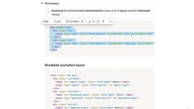The width and height of the screenshot is (194, 109).
Task: Click the div class="col-12" code line
Action: [65, 104]
